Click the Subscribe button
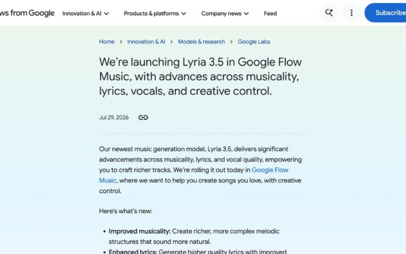The width and height of the screenshot is (406, 254). pos(385,12)
